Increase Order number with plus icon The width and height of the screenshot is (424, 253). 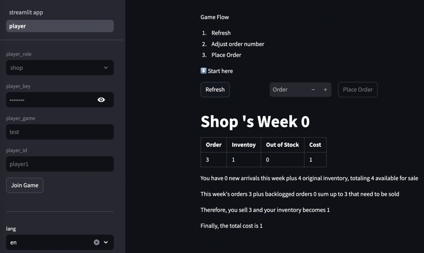click(x=325, y=90)
